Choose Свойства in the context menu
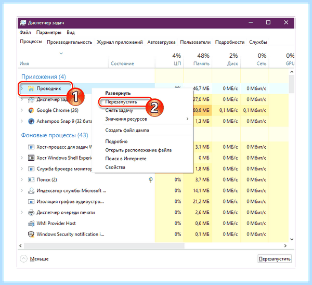This screenshot has width=312, height=285. tap(115, 167)
